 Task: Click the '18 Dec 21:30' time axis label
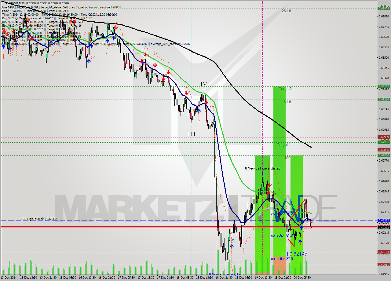(224, 277)
